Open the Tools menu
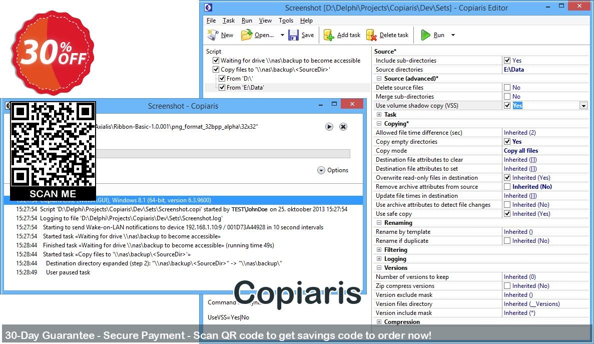594x344 pixels. tap(286, 21)
